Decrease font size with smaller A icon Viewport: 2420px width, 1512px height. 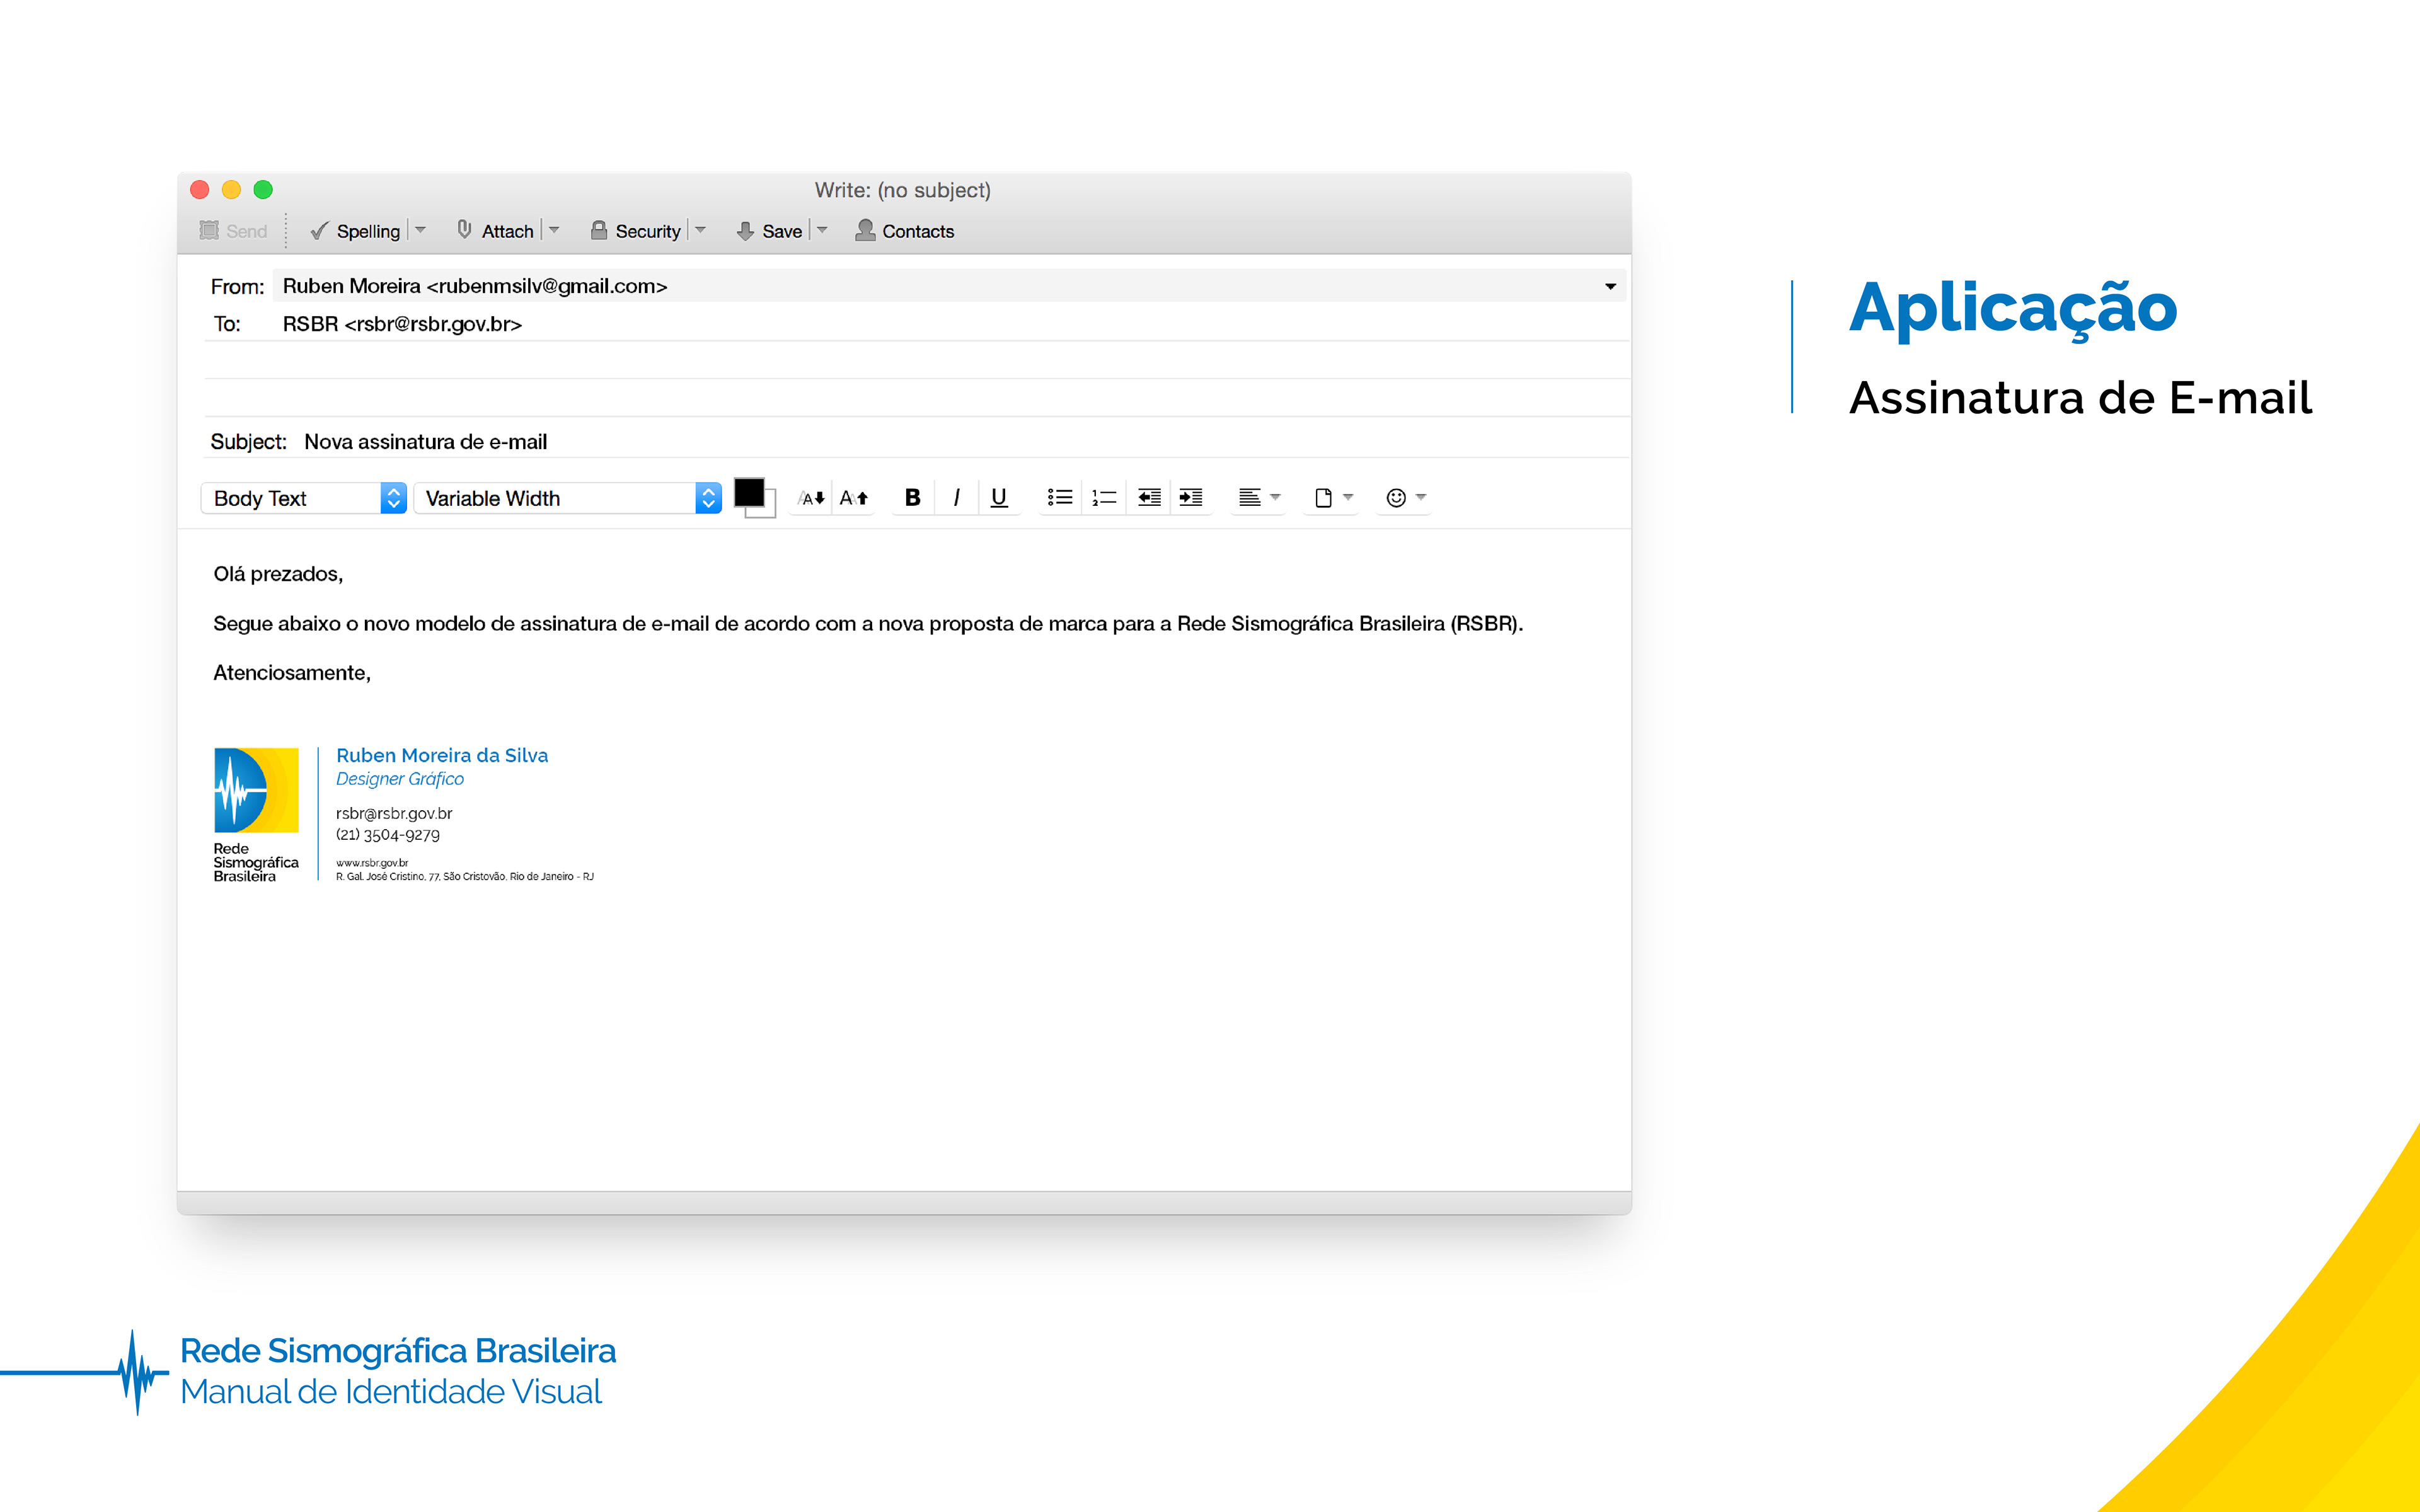(x=811, y=498)
